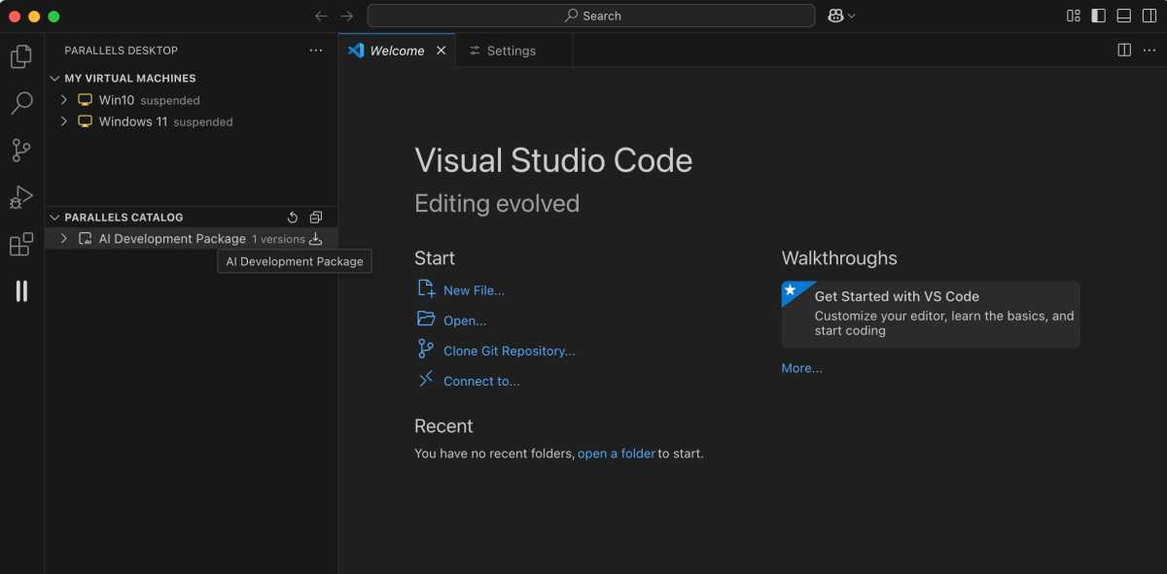Open the Search view in activity bar
1167x574 pixels.
tap(21, 103)
